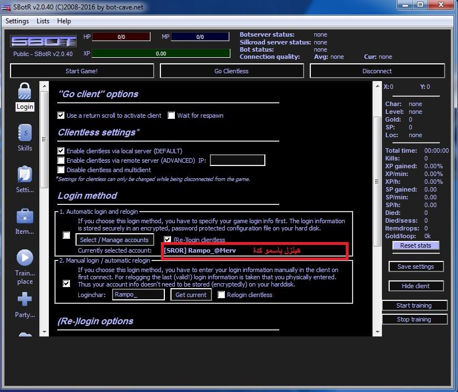Image resolution: width=458 pixels, height=392 pixels.
Task: Click the main panel scrollbar thumb
Action: point(378,182)
